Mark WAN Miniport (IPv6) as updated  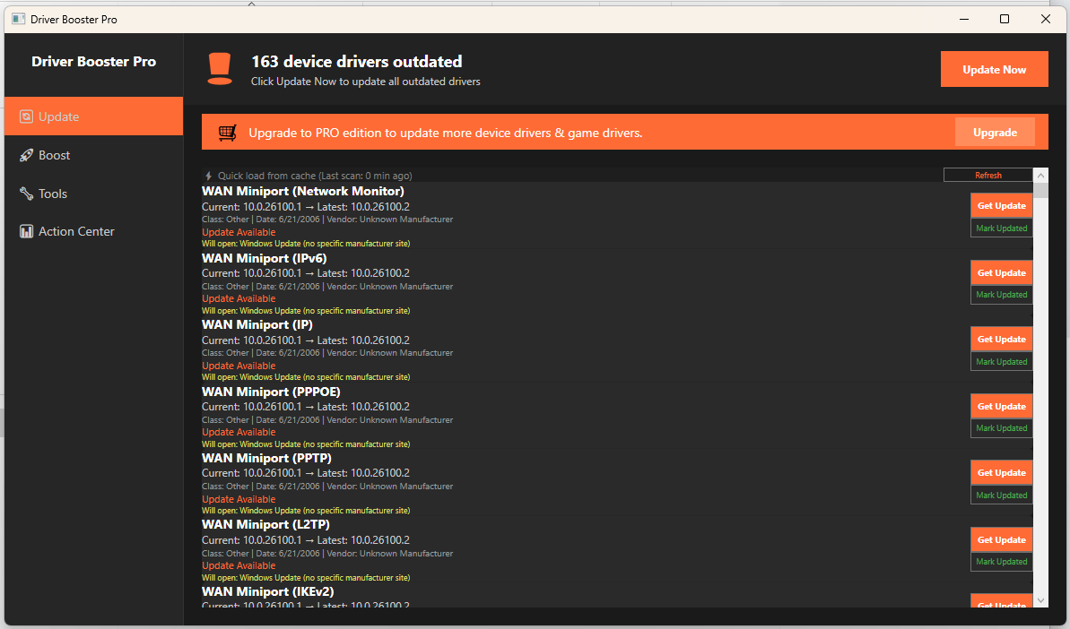point(1001,295)
